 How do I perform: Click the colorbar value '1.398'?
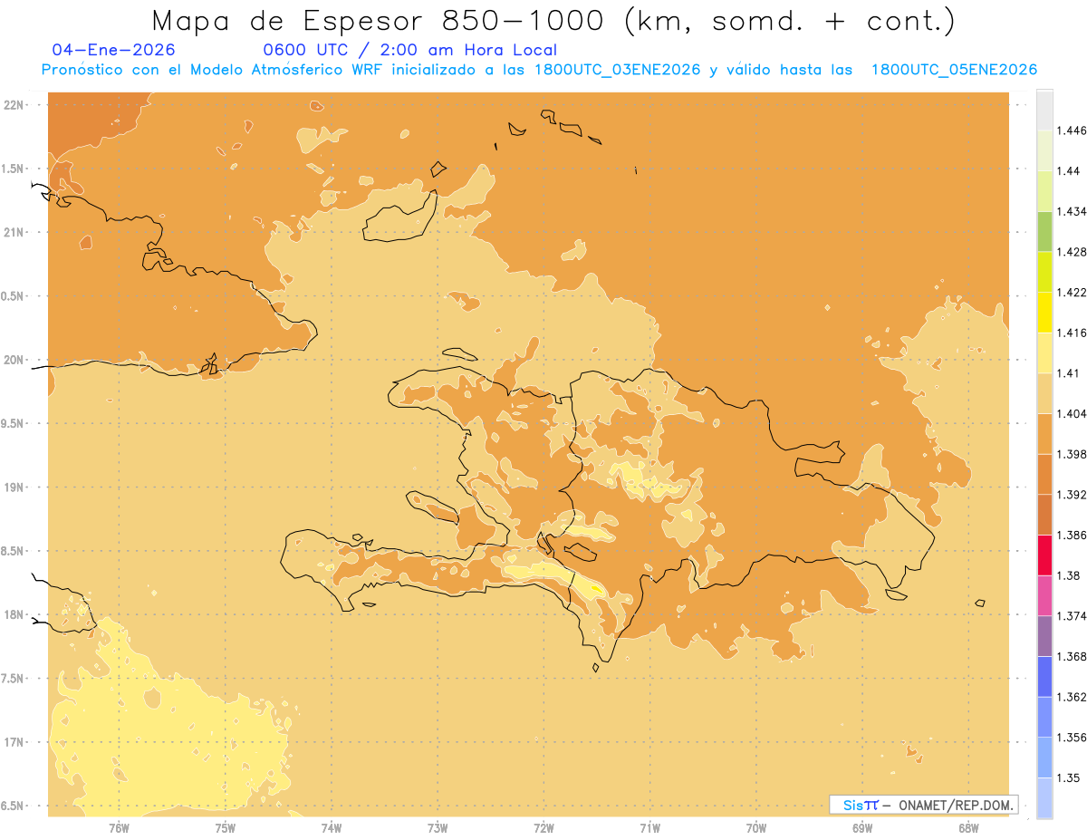pos(1071,454)
